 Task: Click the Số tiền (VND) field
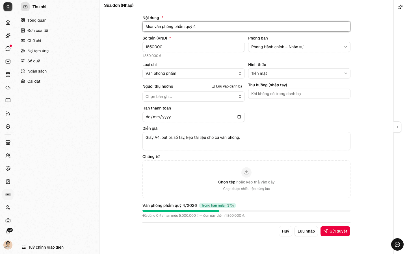click(x=194, y=47)
